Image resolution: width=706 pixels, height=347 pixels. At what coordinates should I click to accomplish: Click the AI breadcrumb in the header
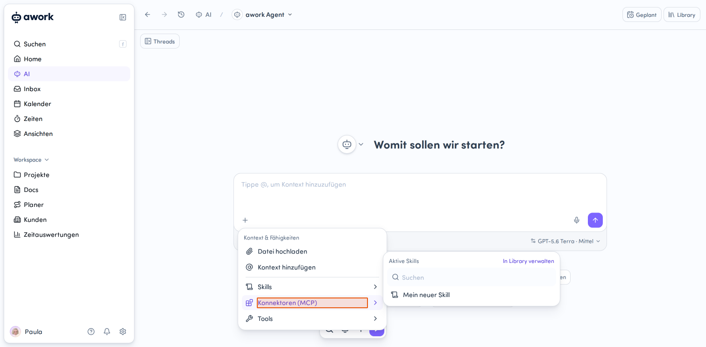[x=204, y=14]
